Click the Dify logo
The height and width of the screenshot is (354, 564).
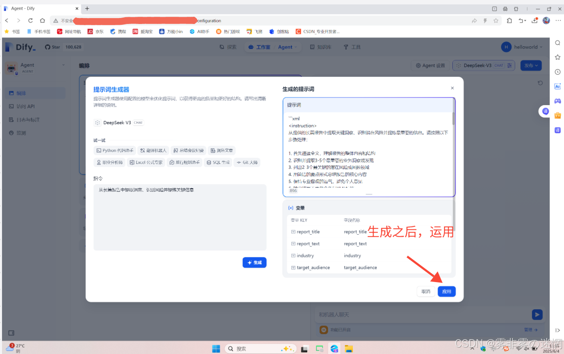(x=21, y=47)
